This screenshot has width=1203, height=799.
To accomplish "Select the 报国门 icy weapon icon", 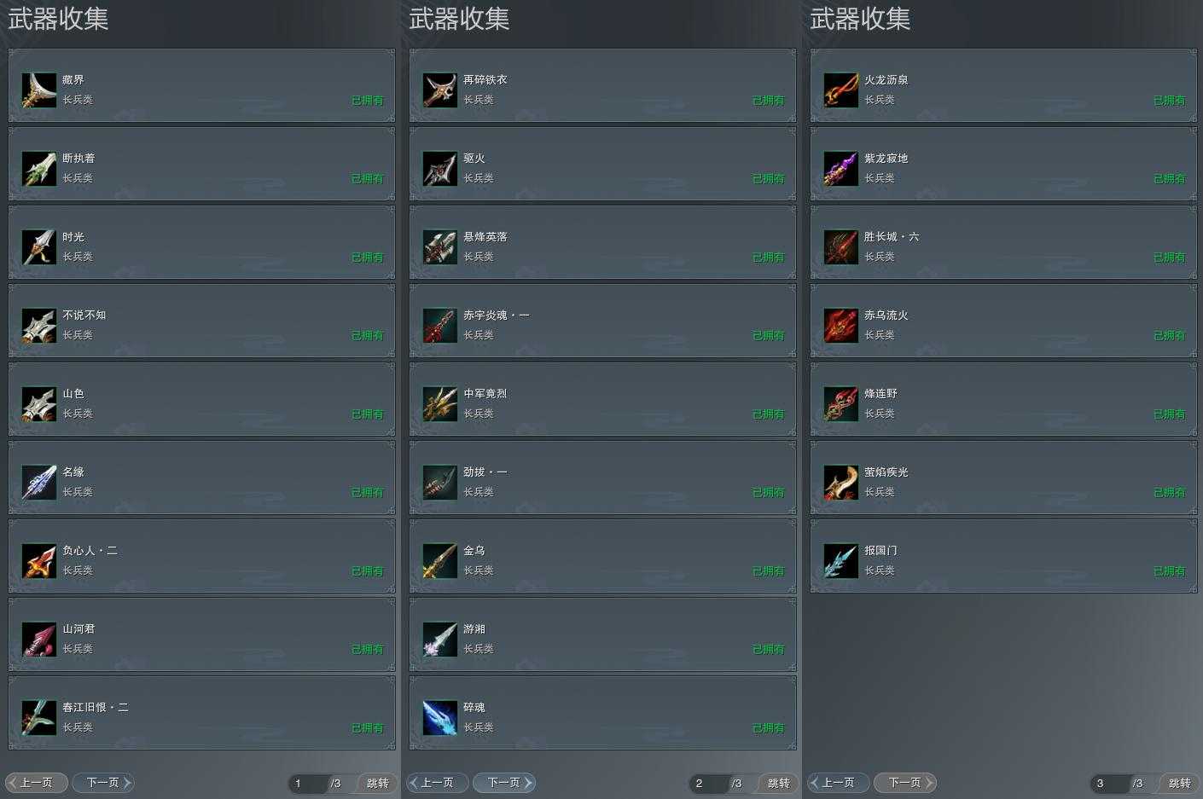I will pos(841,561).
